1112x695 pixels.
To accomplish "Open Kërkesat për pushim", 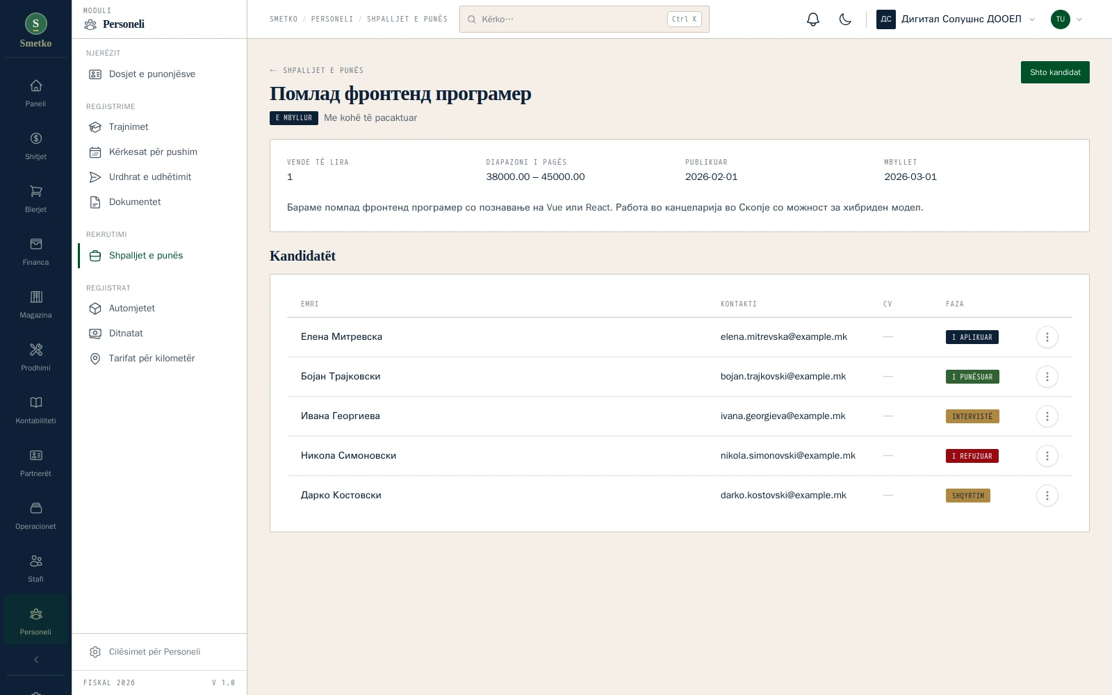I will 159,152.
